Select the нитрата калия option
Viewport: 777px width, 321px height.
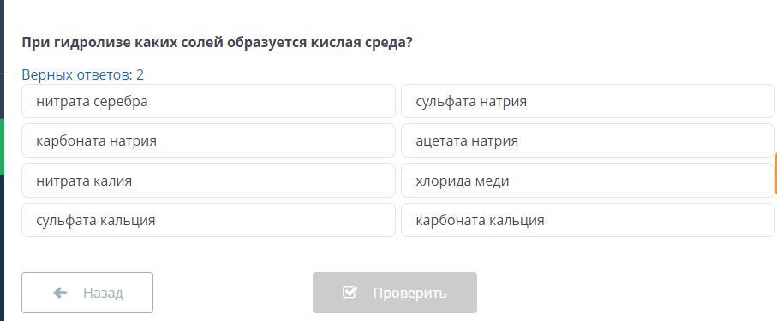209,181
